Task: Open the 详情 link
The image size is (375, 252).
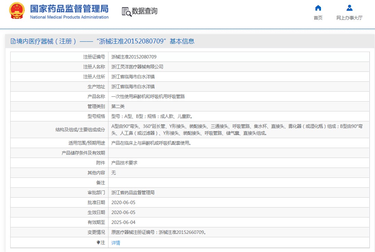Action: (x=116, y=243)
